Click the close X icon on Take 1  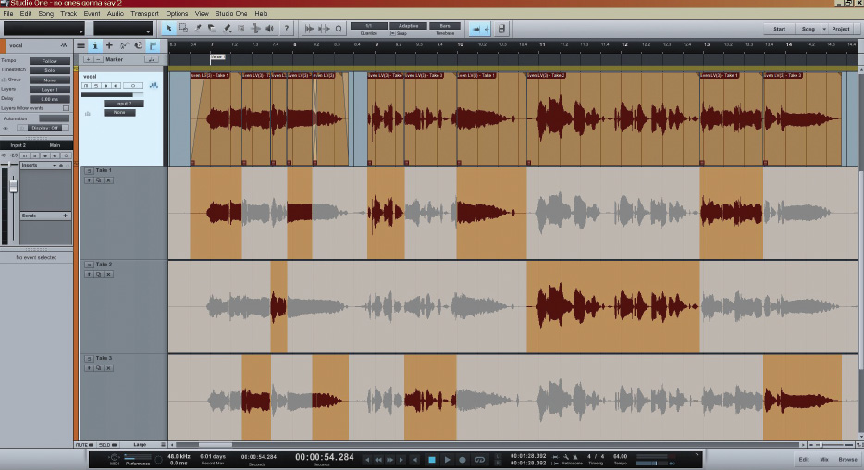click(108, 180)
